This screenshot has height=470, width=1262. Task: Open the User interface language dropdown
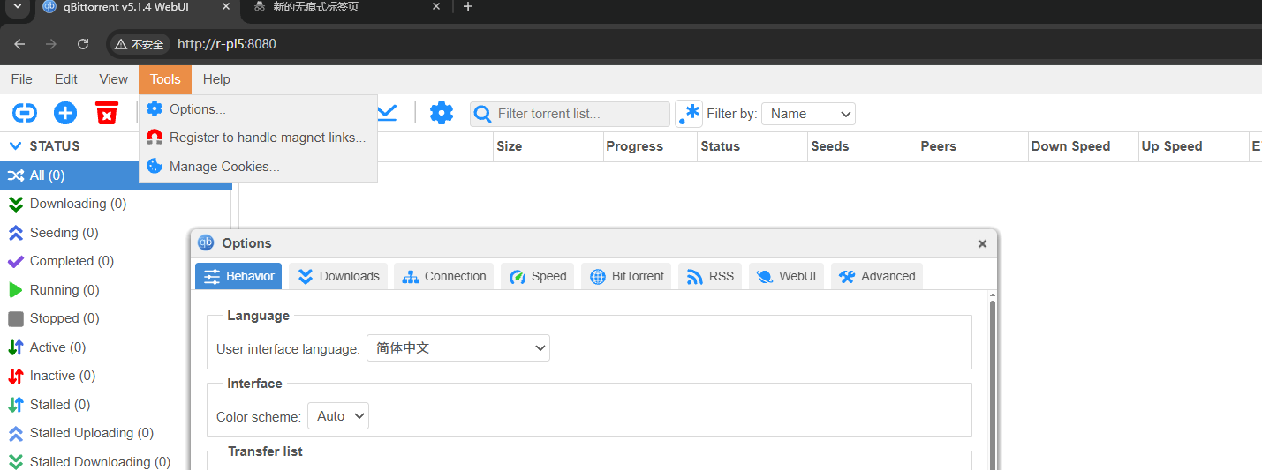(458, 348)
